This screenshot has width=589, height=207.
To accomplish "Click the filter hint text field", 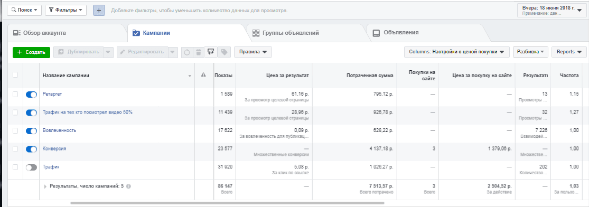I will [200, 11].
